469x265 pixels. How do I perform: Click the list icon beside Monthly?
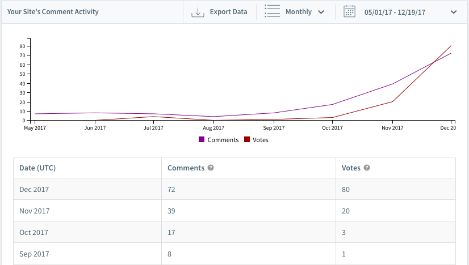tap(273, 12)
